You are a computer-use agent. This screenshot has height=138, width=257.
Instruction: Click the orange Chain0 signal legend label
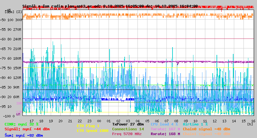[206, 129]
